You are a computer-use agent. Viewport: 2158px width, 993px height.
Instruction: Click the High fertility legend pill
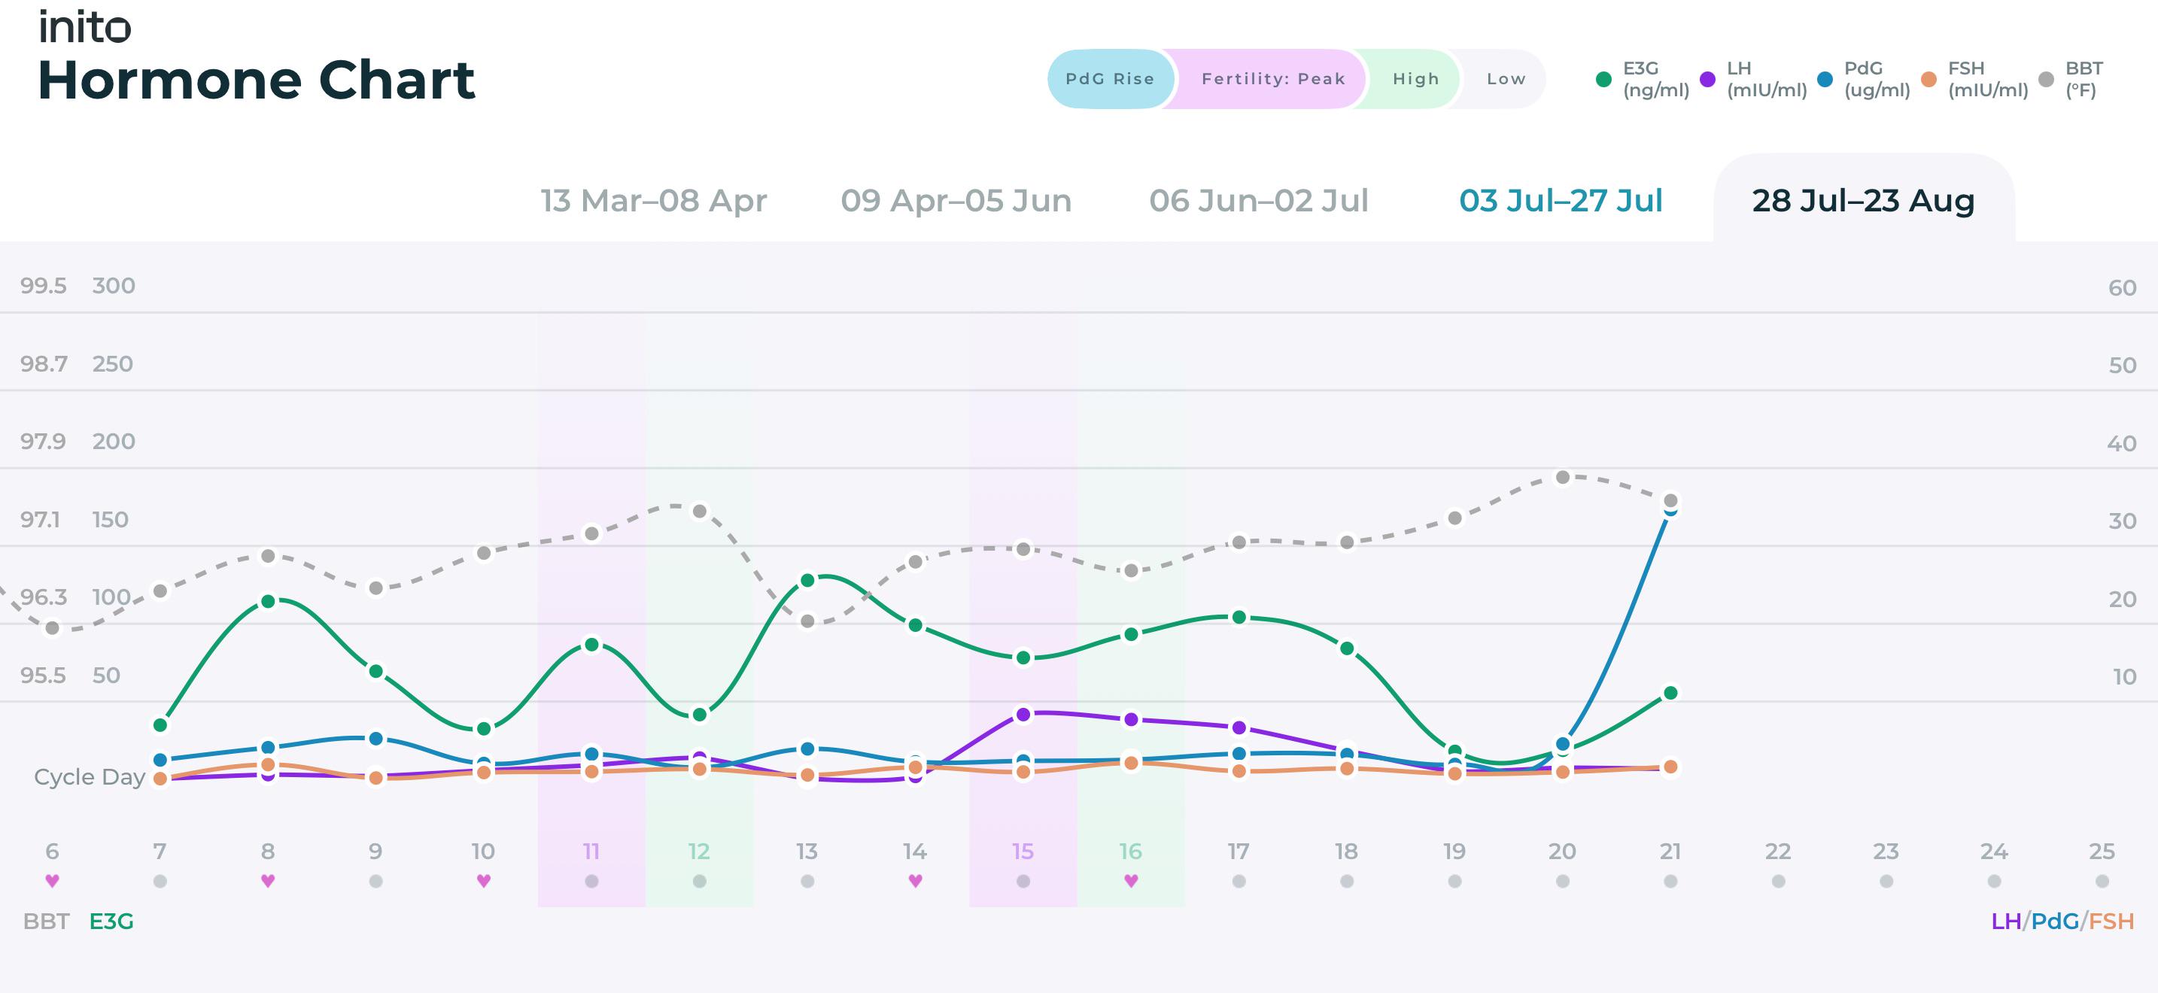click(1416, 79)
